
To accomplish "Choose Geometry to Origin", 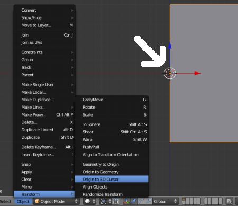I will tap(112, 164).
